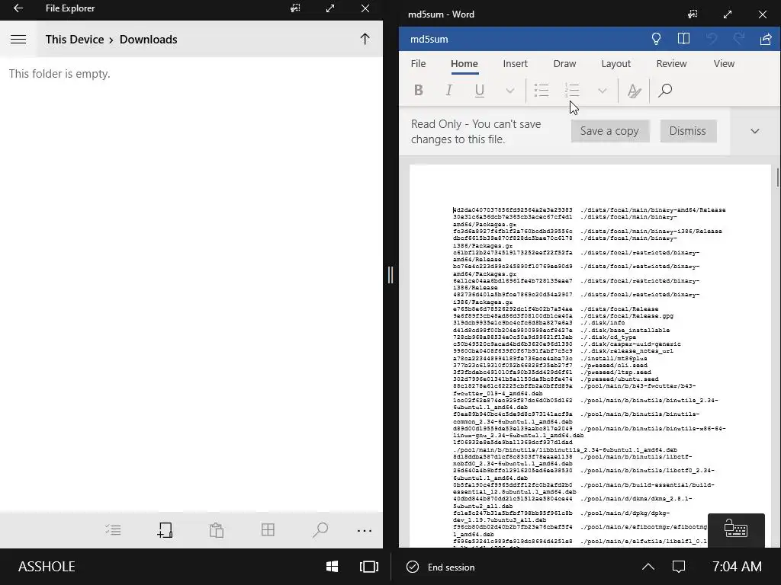Expand Word window to full size

(728, 14)
